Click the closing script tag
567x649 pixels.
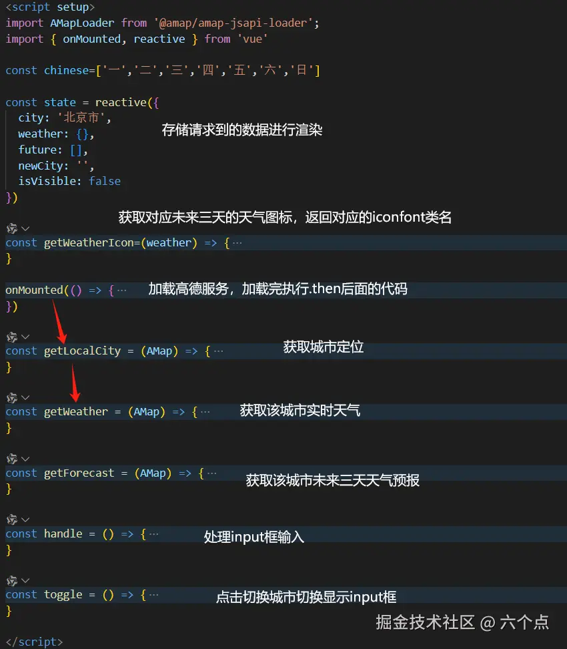pyautogui.click(x=34, y=642)
